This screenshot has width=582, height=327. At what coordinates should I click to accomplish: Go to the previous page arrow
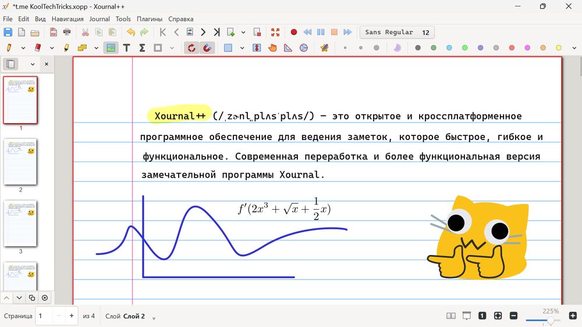pos(176,32)
